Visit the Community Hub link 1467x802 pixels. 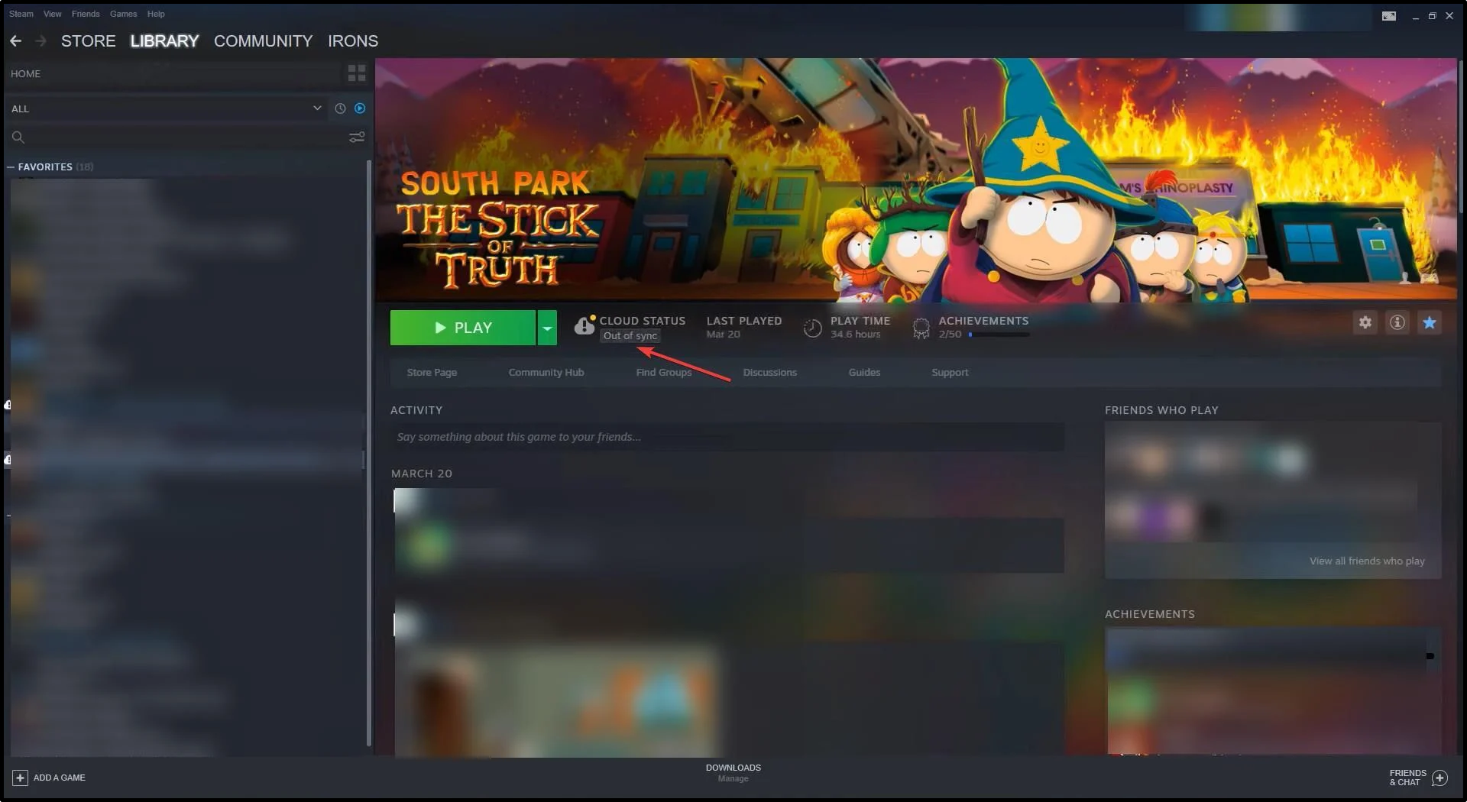tap(546, 372)
